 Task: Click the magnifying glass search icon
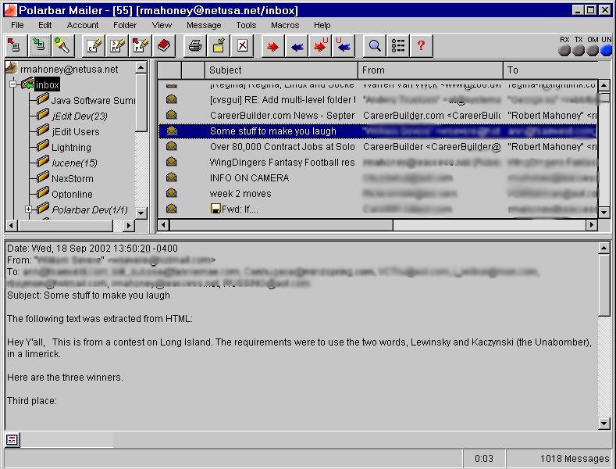coord(375,46)
